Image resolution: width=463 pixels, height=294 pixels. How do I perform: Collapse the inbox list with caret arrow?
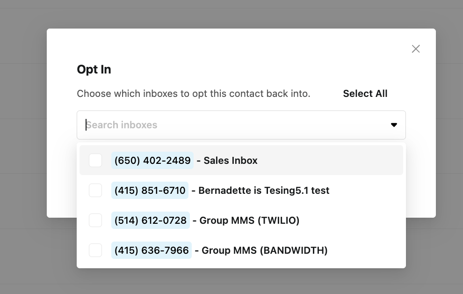[x=394, y=125]
